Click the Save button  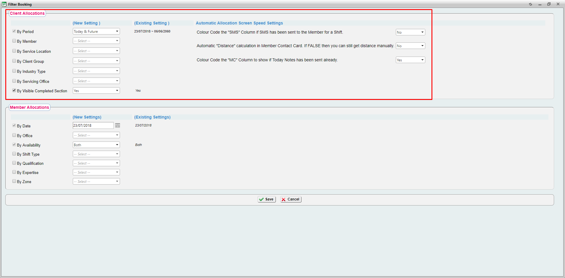[267, 199]
